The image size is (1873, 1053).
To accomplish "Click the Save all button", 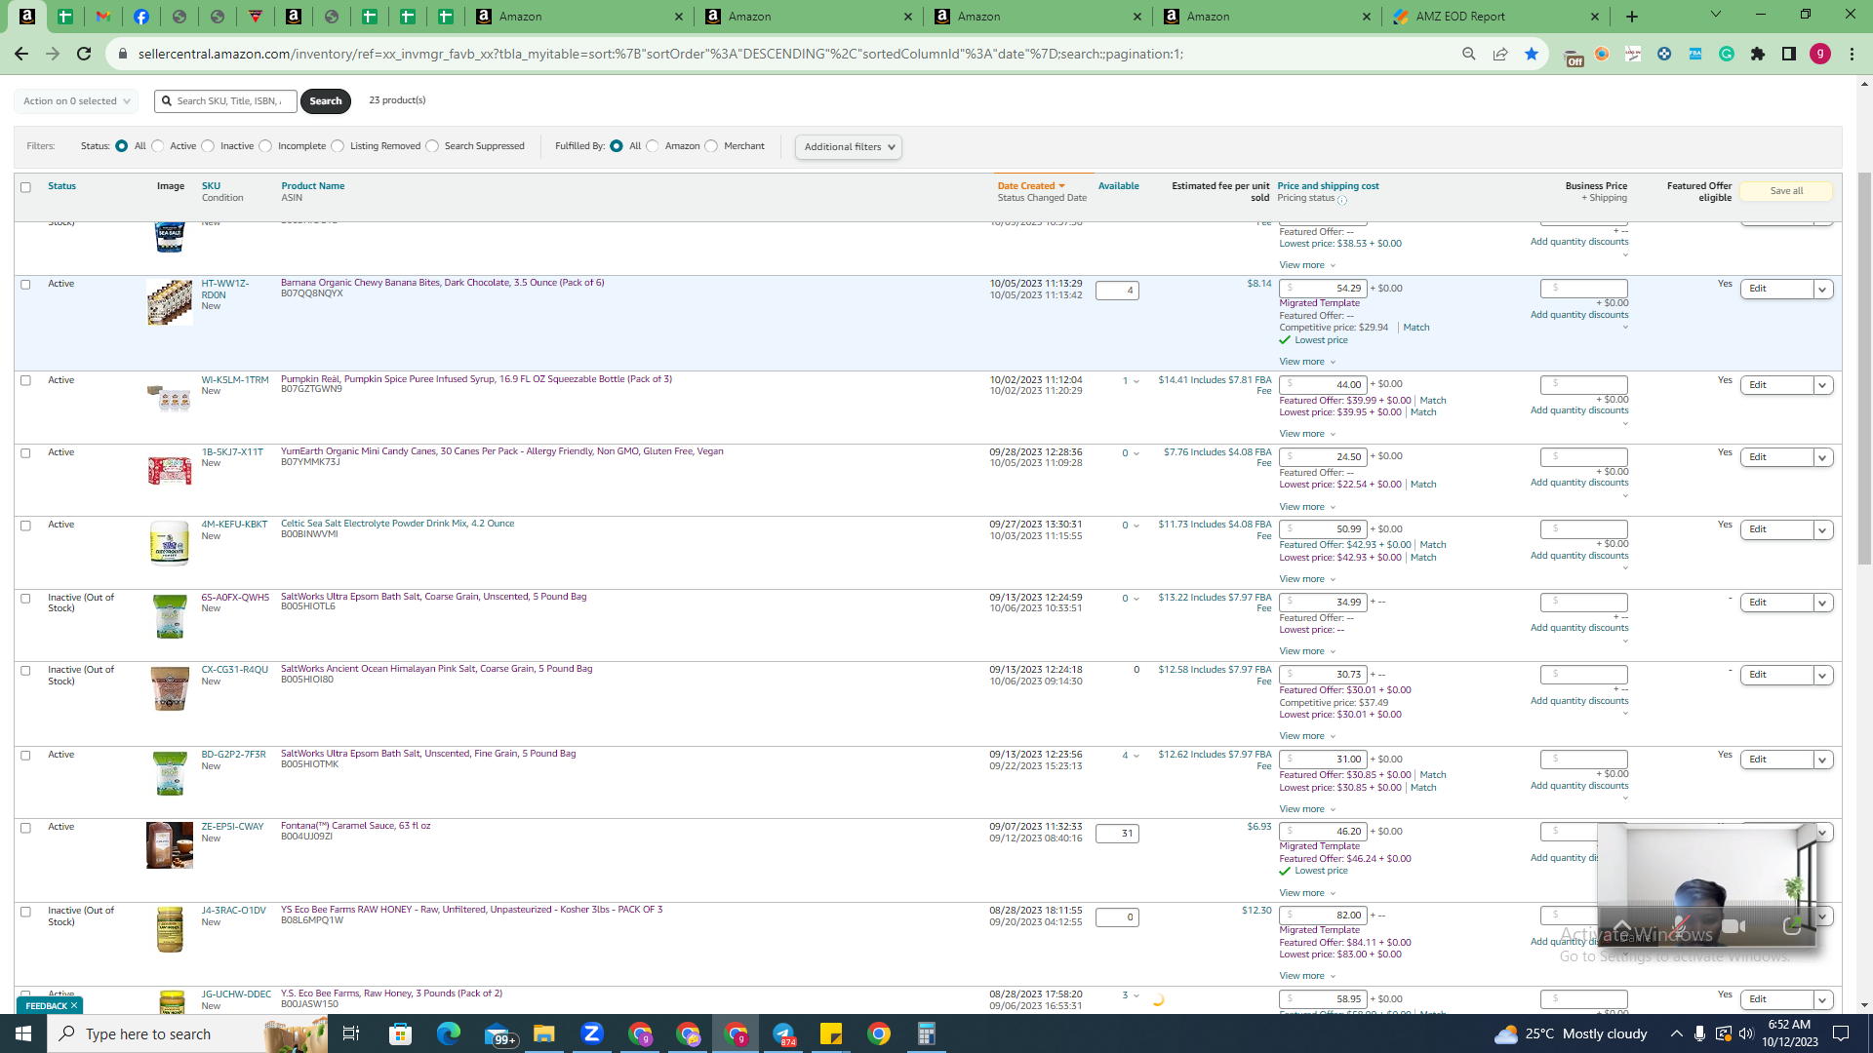I will point(1786,191).
